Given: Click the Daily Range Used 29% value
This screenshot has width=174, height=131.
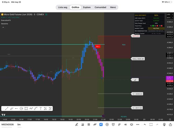Looking at the screenshot, I should point(156,23).
